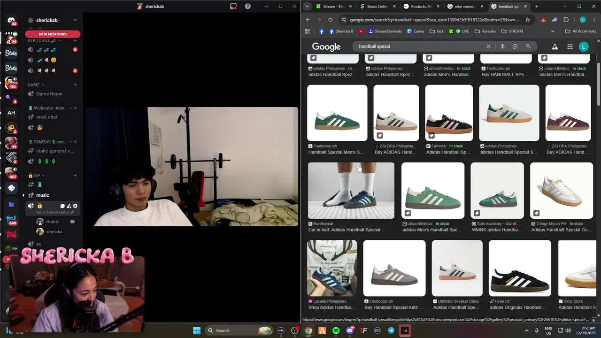Collapse the Moderator-Adm category
This screenshot has height=338, width=601.
click(x=50, y=108)
